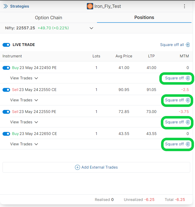Expand View Trades for Buy 22450 PE

[24, 78]
